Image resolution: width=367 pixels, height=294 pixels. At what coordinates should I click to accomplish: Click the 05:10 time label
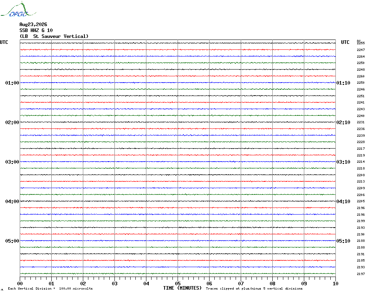(x=343, y=241)
